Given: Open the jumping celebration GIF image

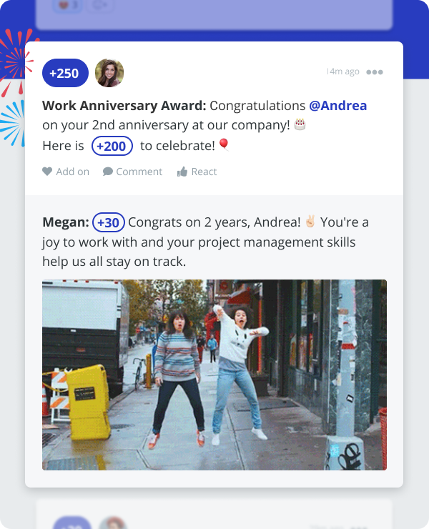Looking at the screenshot, I should click(x=214, y=375).
